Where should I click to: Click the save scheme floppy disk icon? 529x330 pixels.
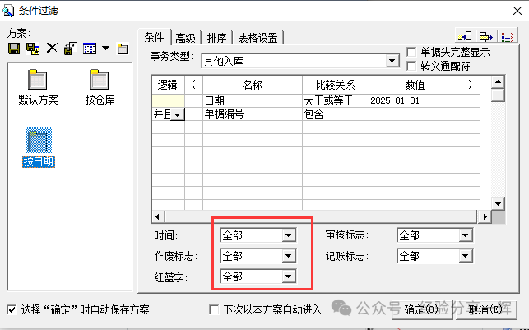(14, 49)
